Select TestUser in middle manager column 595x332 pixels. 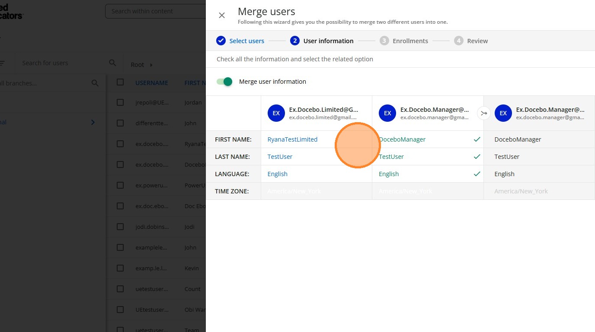point(391,157)
